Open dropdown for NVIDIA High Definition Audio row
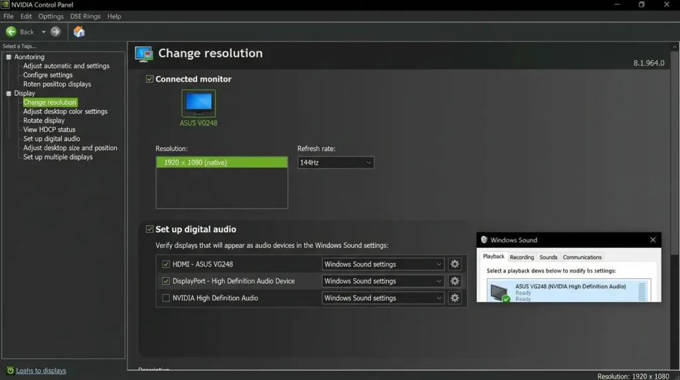The image size is (680, 380). pyautogui.click(x=383, y=298)
